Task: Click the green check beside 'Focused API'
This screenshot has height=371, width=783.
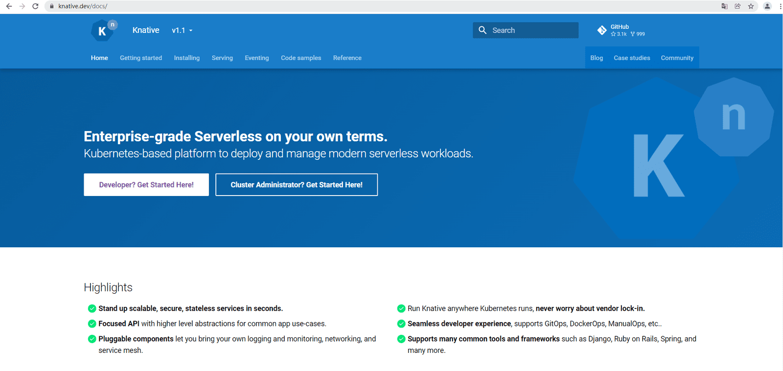Action: tap(92, 324)
